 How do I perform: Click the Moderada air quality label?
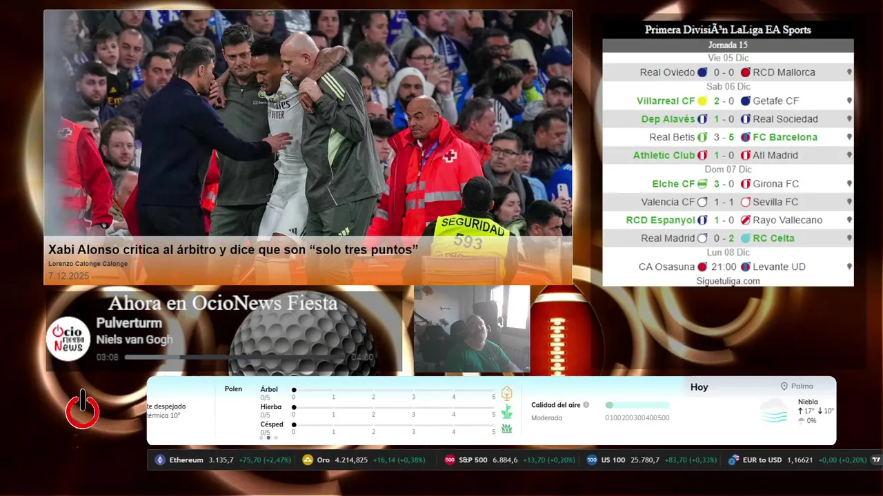(x=546, y=418)
